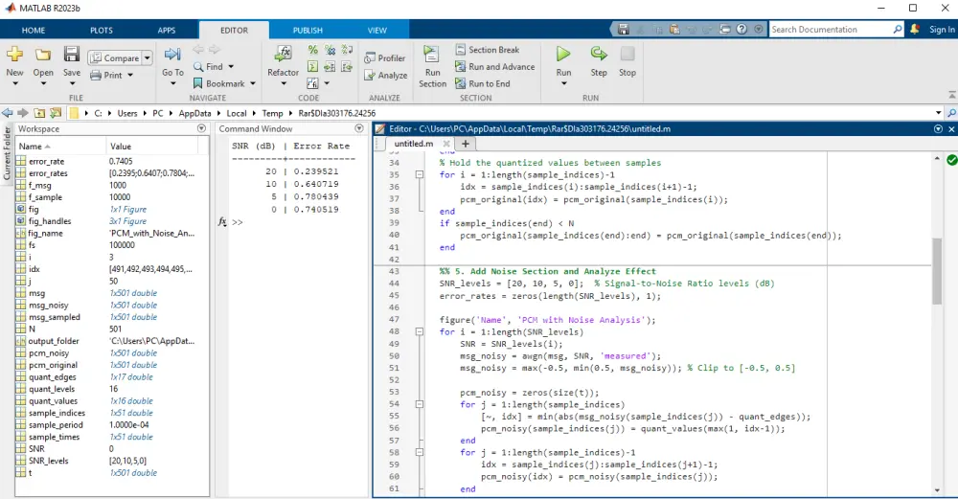Open the Command Window actions menu
Image resolution: width=958 pixels, height=499 pixels.
(359, 129)
